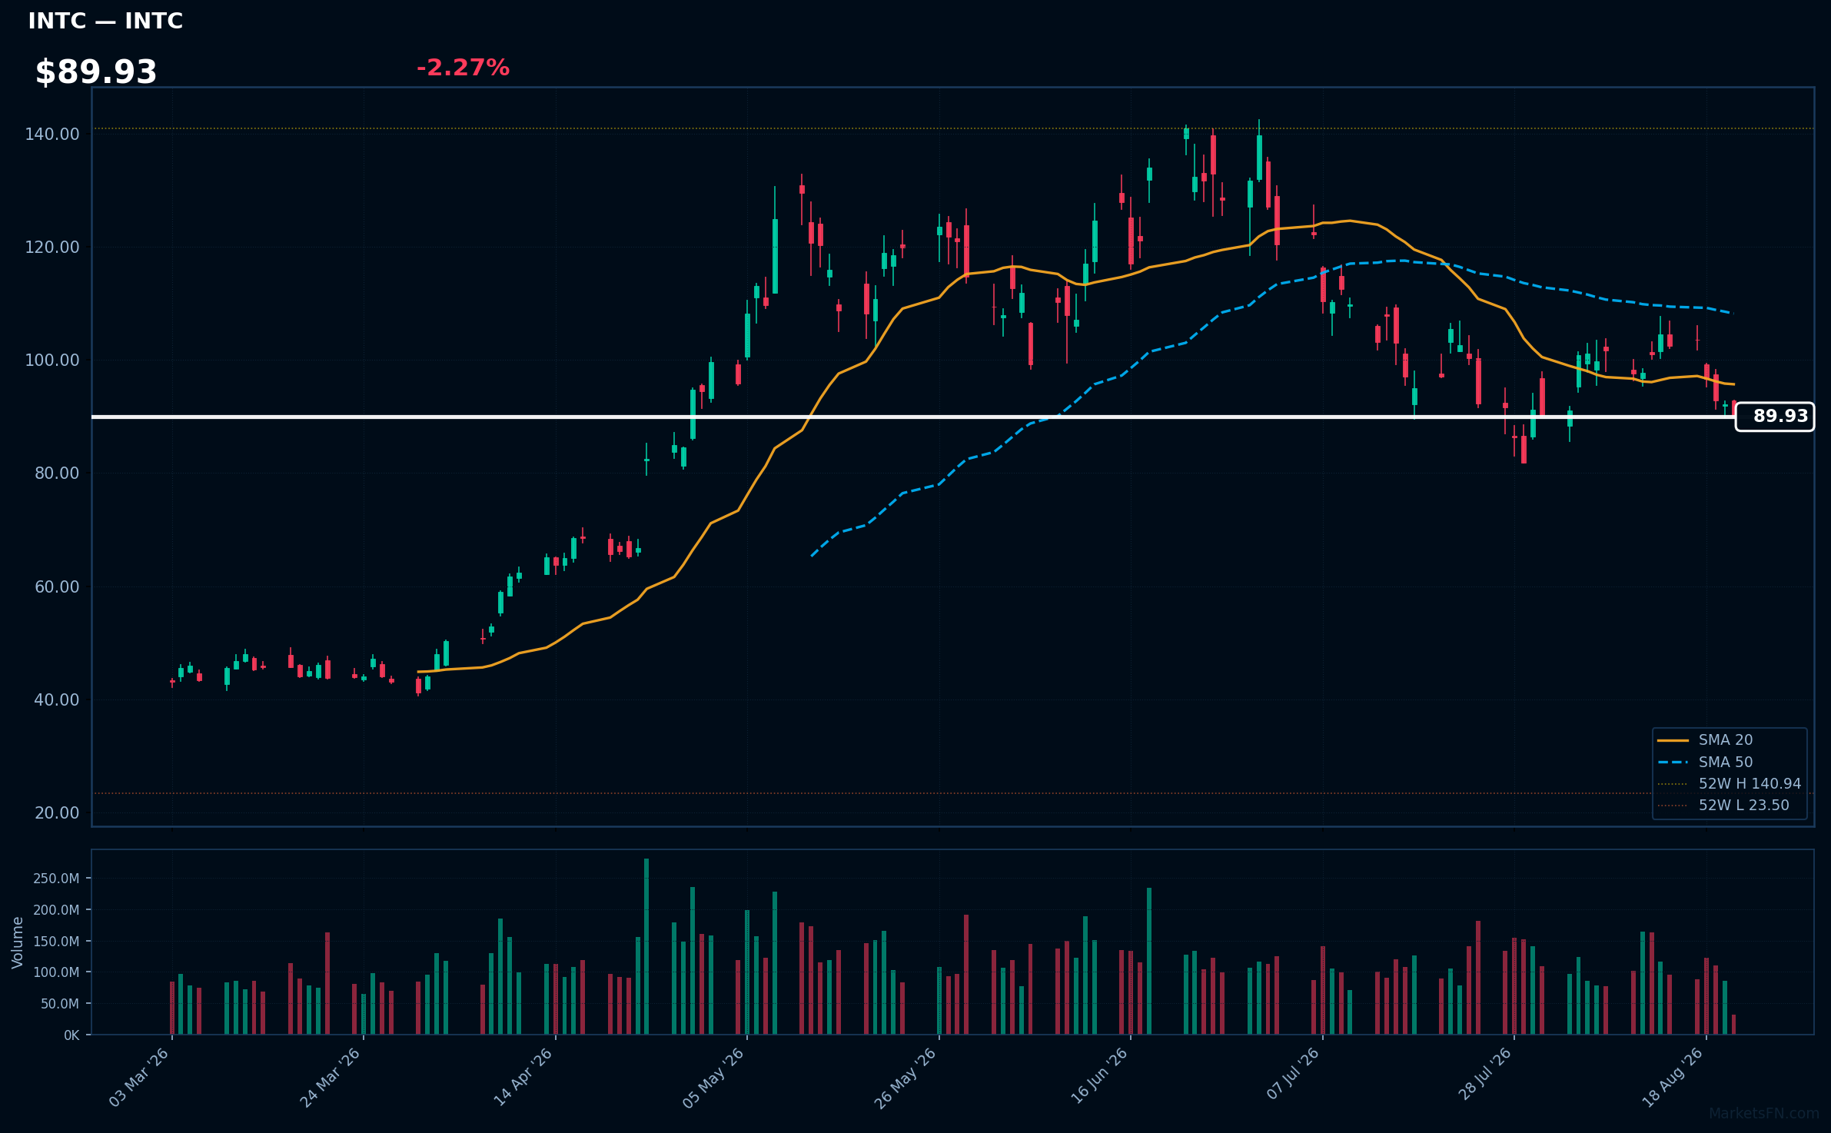Image resolution: width=1831 pixels, height=1133 pixels.
Task: Click the 60.00 y-axis label
Action: tap(57, 587)
